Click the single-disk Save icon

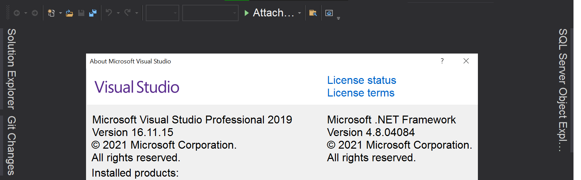click(81, 13)
